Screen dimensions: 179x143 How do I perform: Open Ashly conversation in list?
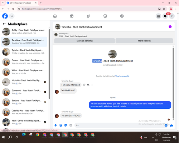pyautogui.click(x=24, y=31)
